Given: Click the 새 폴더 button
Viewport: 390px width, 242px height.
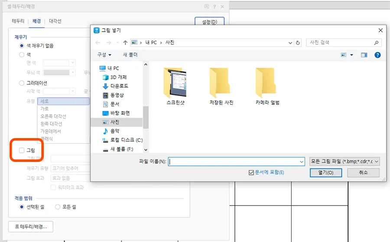Looking at the screenshot, I should pos(130,55).
